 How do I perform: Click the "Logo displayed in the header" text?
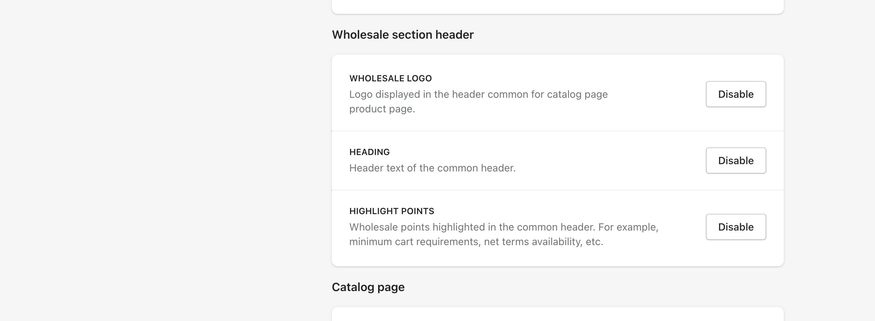(478, 94)
